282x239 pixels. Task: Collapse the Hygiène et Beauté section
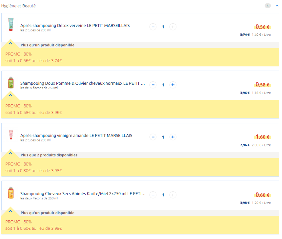click(x=277, y=6)
